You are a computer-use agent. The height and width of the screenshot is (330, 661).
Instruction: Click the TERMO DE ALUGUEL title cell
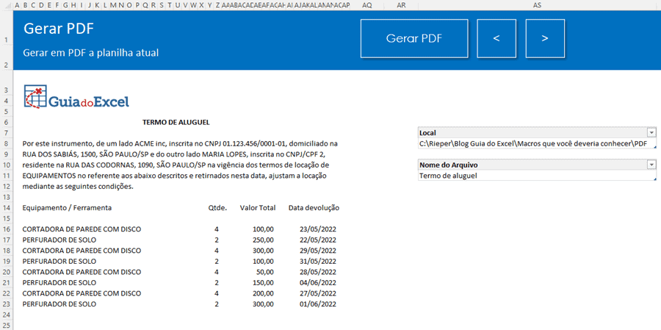pyautogui.click(x=176, y=122)
